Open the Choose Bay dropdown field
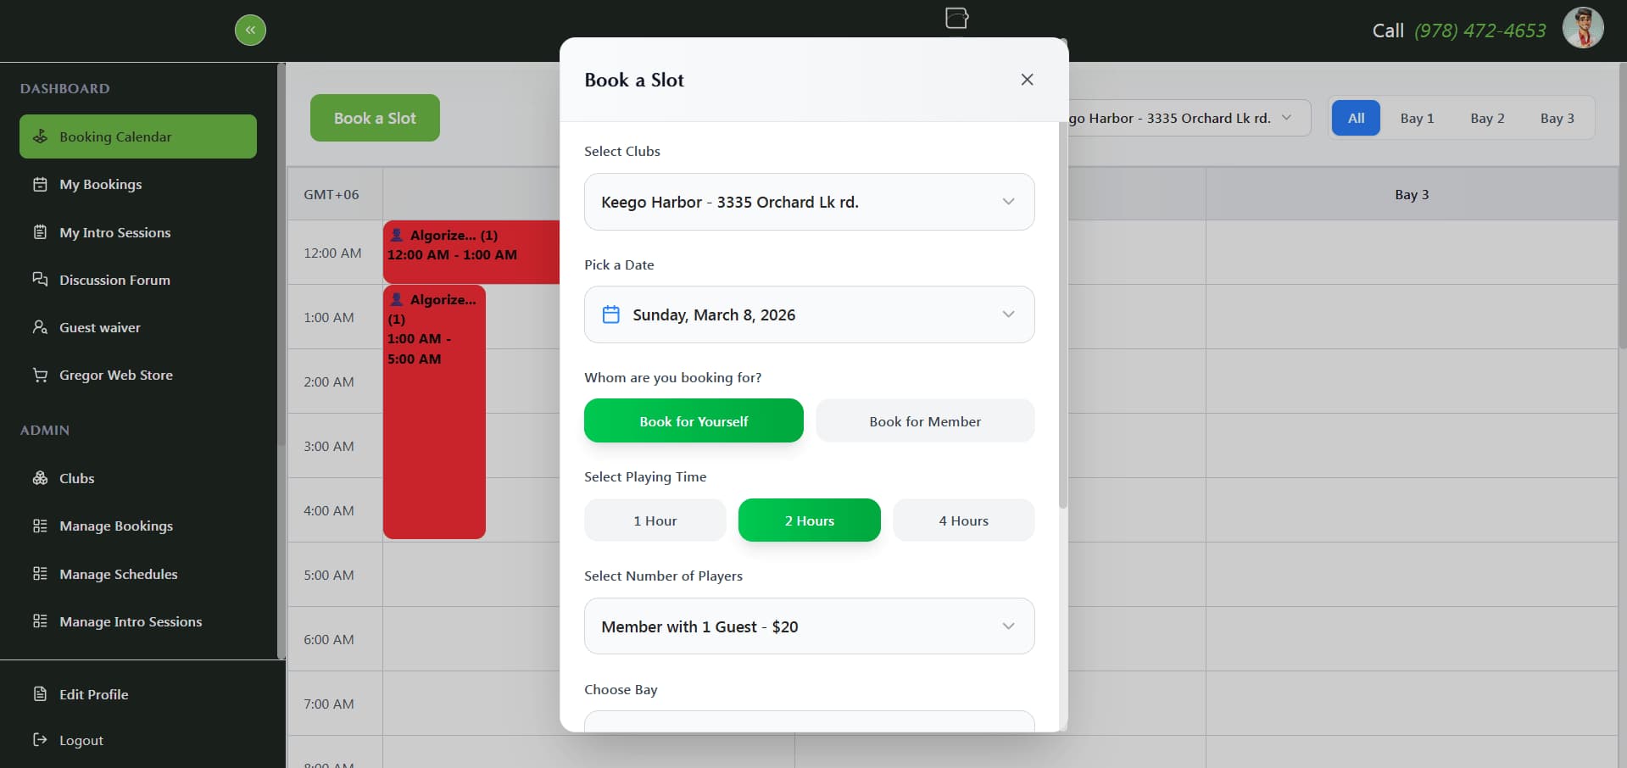Screen dimensions: 1627x768 point(810,721)
